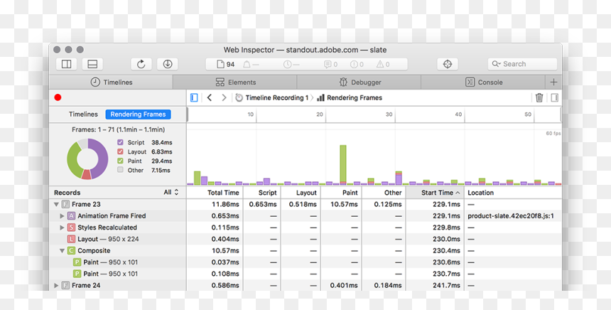Collapse the Composite row

tap(62, 251)
